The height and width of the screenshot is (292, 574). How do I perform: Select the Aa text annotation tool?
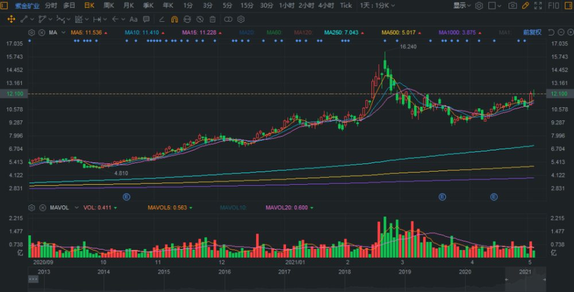tap(134, 20)
